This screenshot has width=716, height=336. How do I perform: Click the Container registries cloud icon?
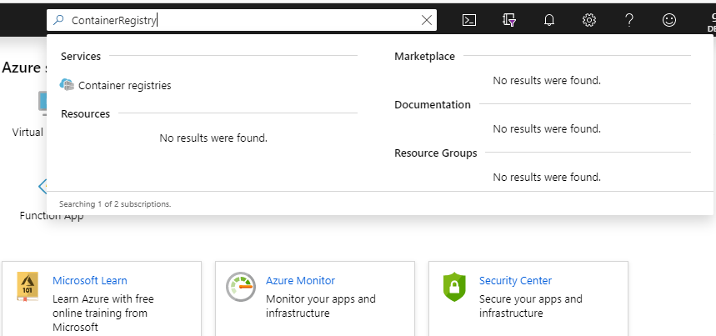point(68,85)
